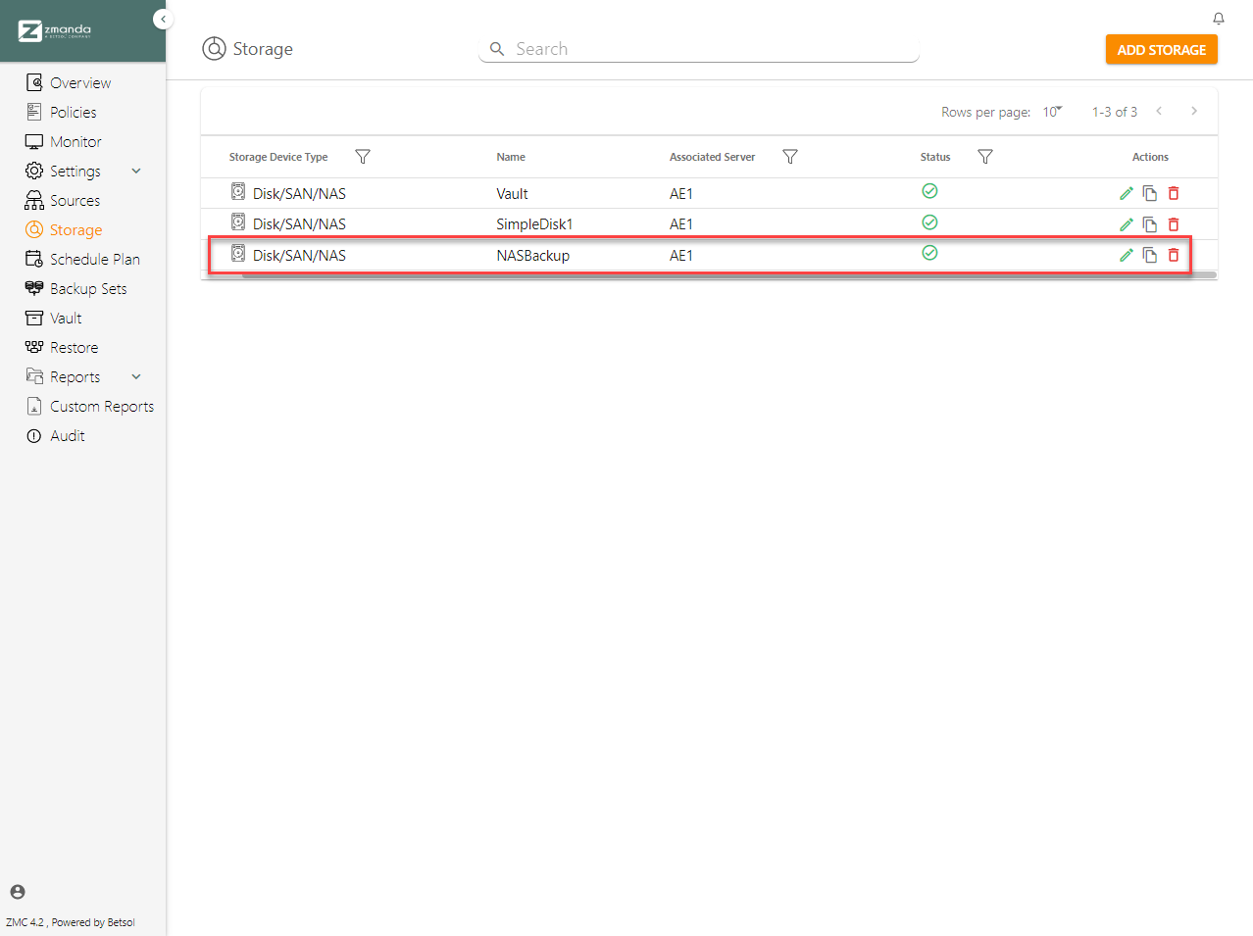
Task: Go to next page of results
Action: pos(1193,112)
